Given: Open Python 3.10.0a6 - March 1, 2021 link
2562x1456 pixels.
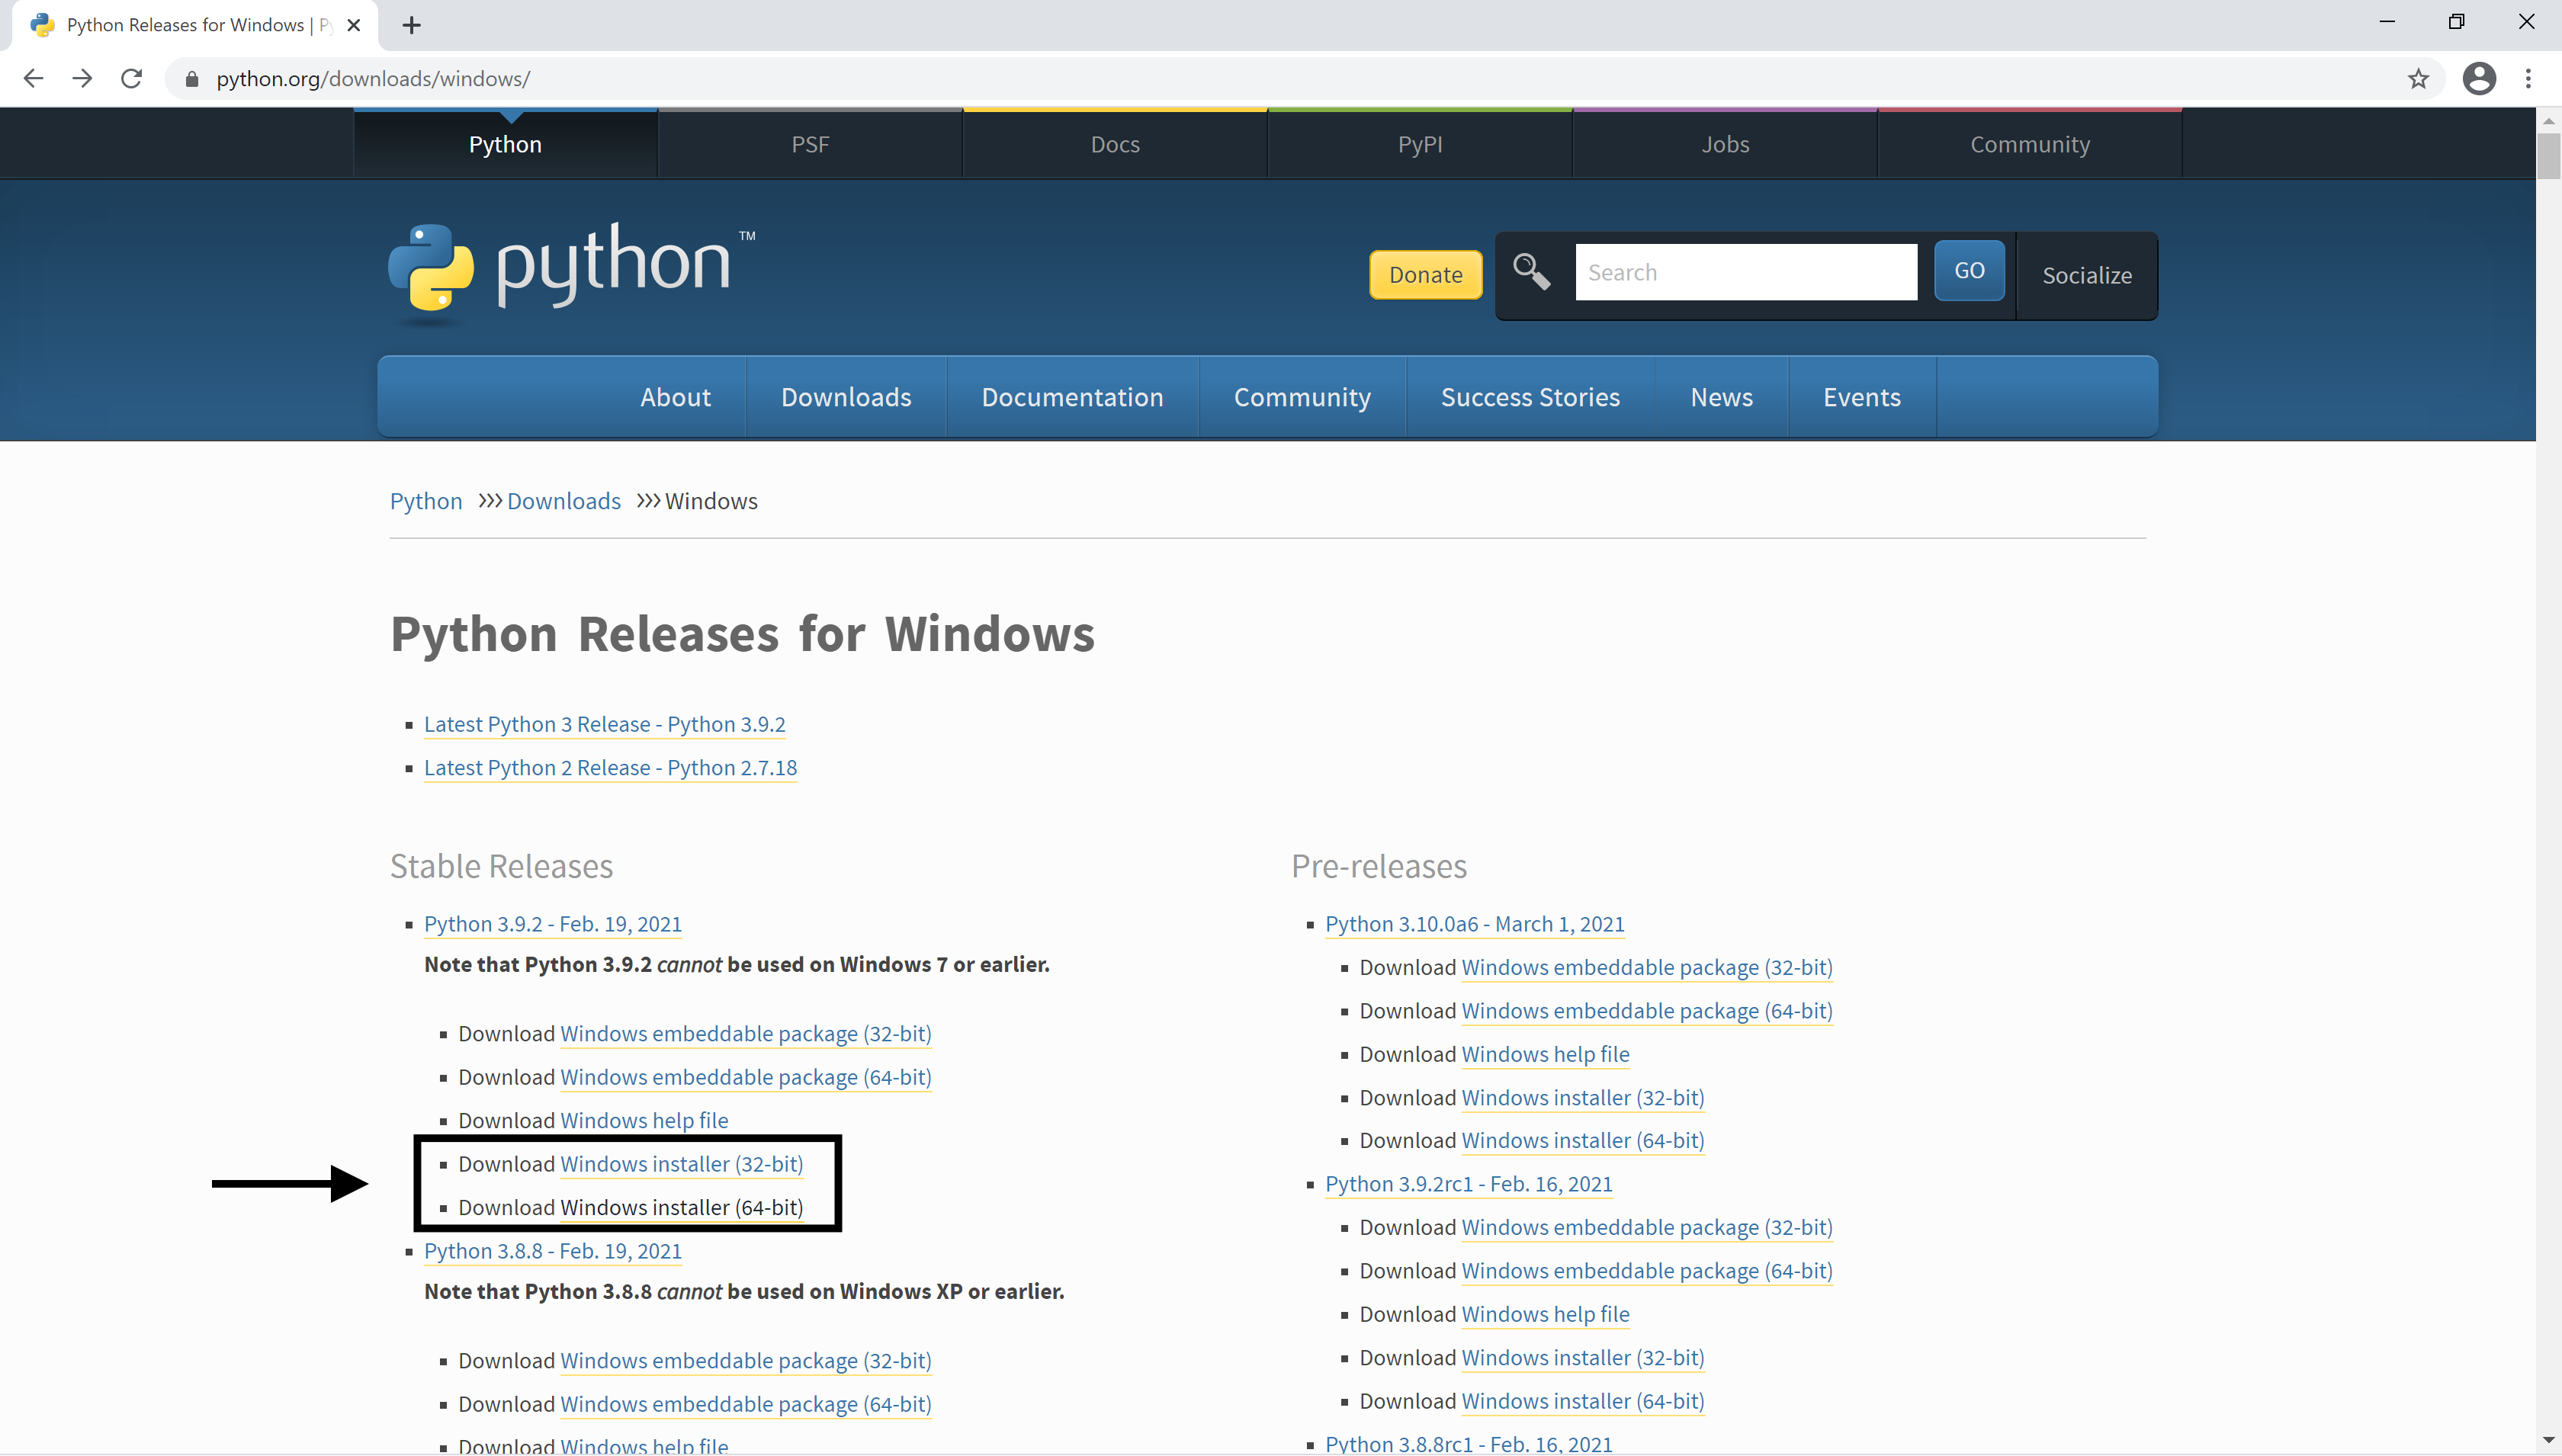Looking at the screenshot, I should click(1475, 924).
